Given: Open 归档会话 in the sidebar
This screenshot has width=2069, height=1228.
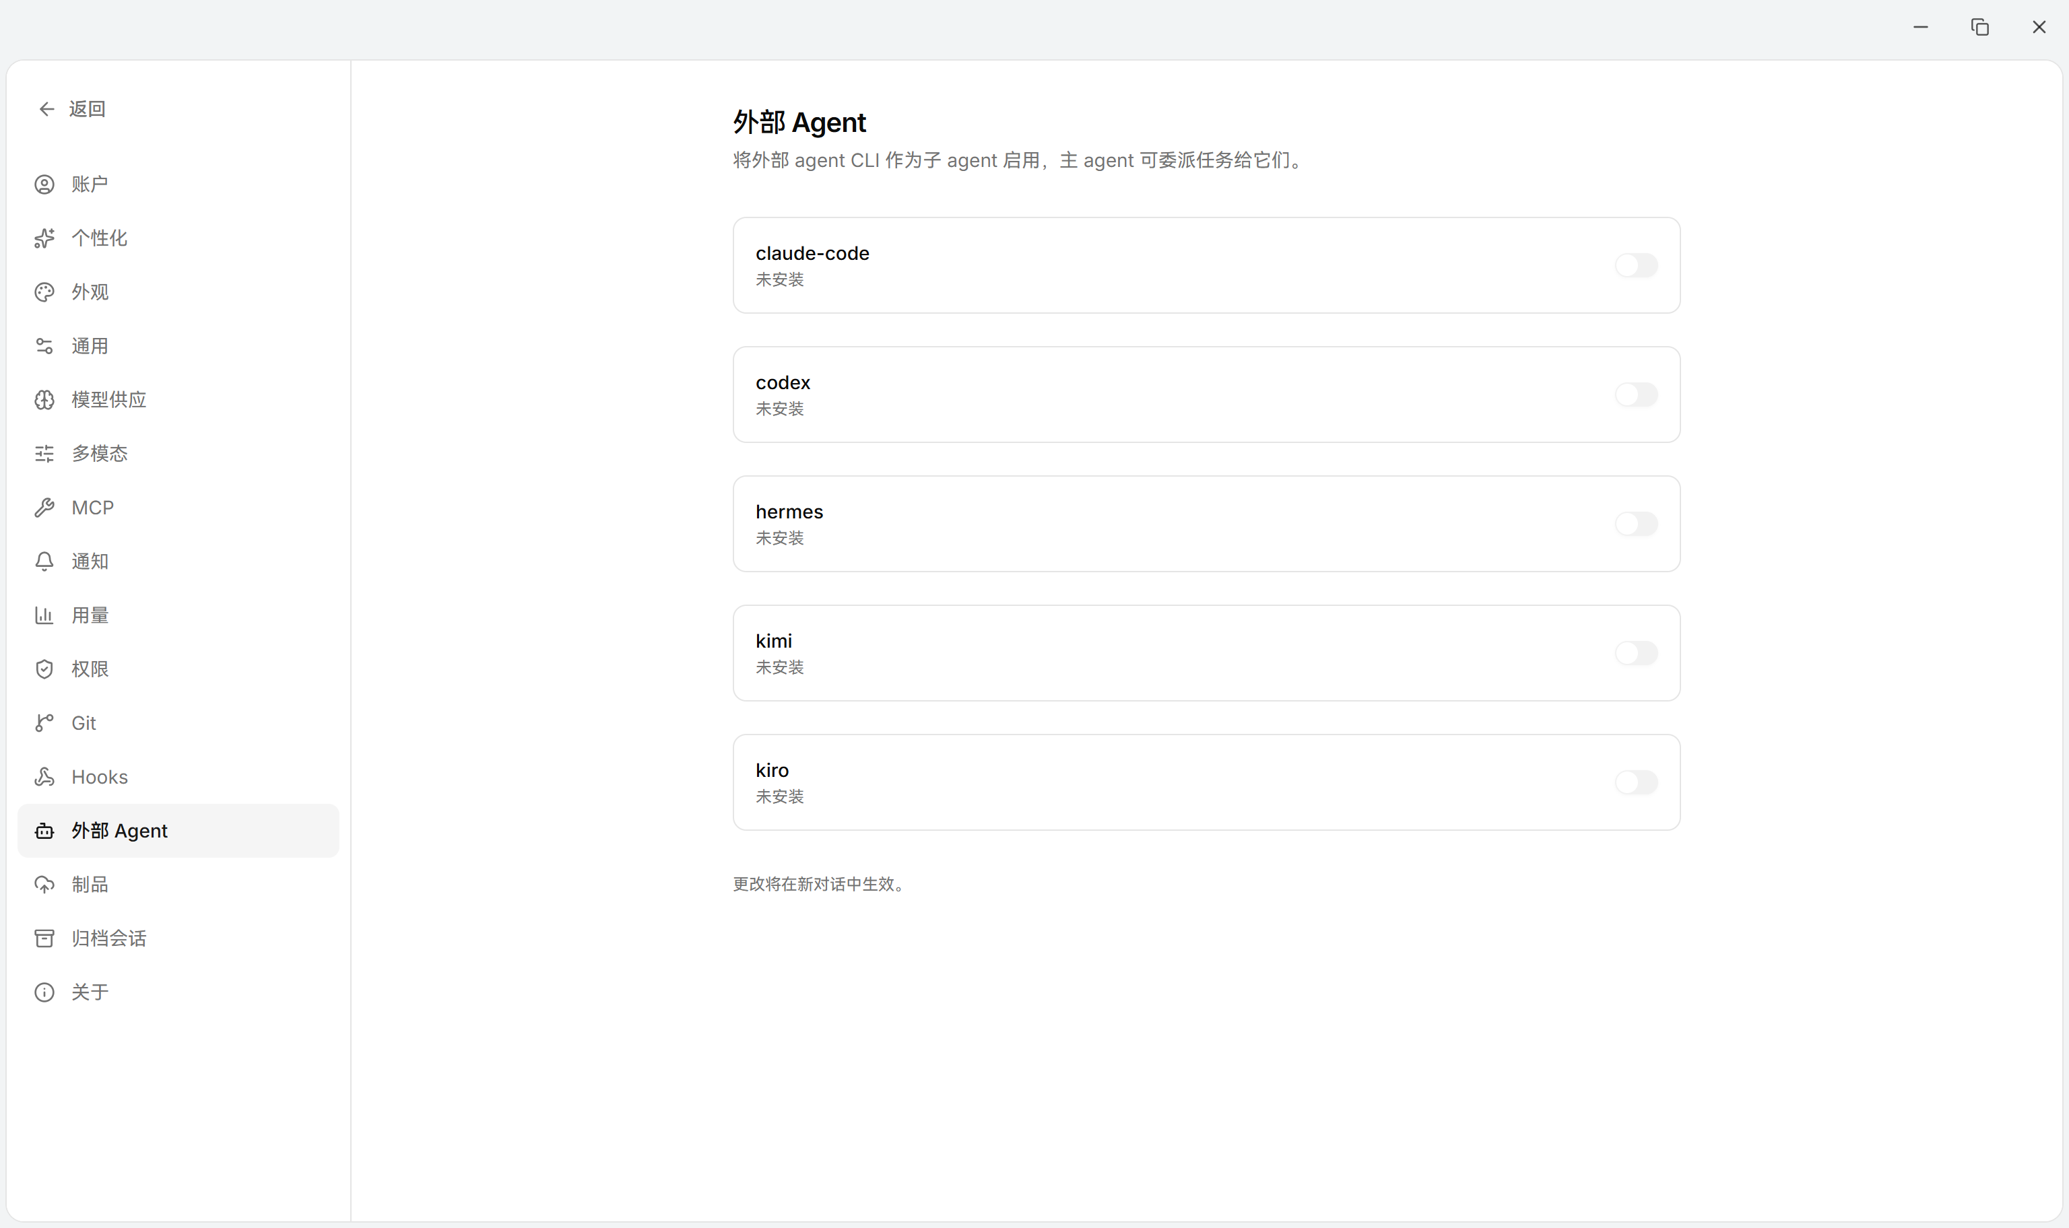Looking at the screenshot, I should pos(178,938).
